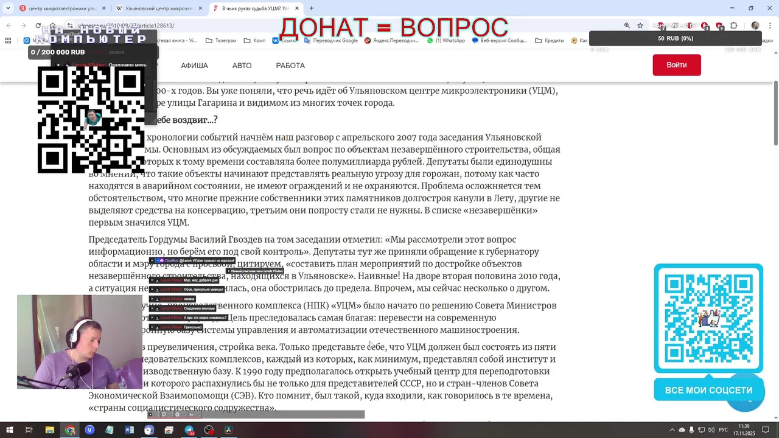This screenshot has height=438, width=779.
Task: Open the purple chat app taskbar icon
Action: point(149,430)
